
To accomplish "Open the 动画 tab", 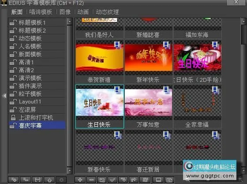I will pyautogui.click(x=83, y=12).
